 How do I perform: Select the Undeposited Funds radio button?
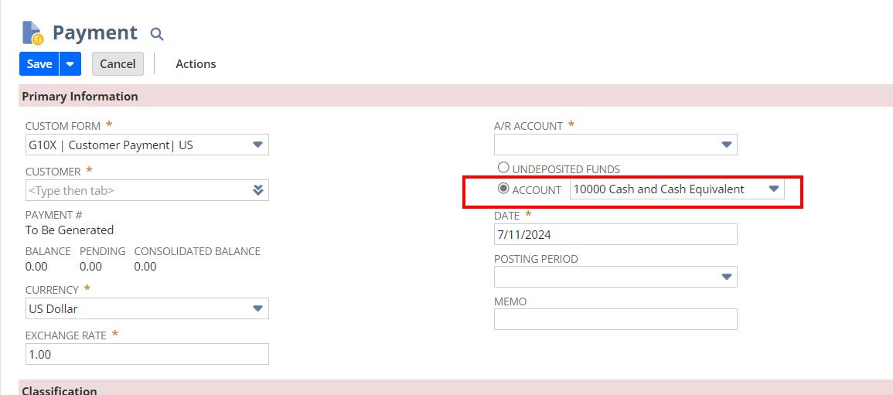click(x=503, y=168)
